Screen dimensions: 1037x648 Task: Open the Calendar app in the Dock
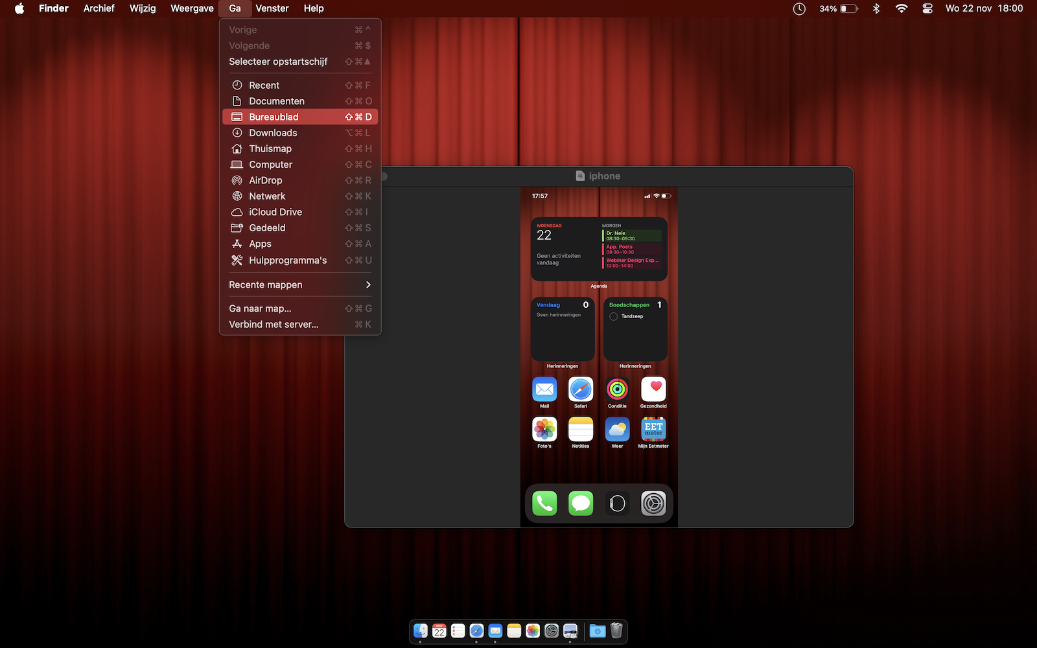pos(439,631)
